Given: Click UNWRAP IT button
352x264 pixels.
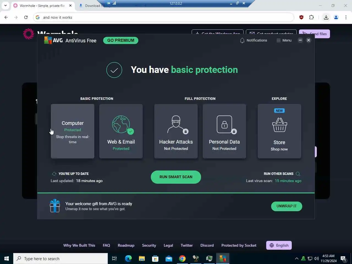Looking at the screenshot, I should tap(287, 206).
